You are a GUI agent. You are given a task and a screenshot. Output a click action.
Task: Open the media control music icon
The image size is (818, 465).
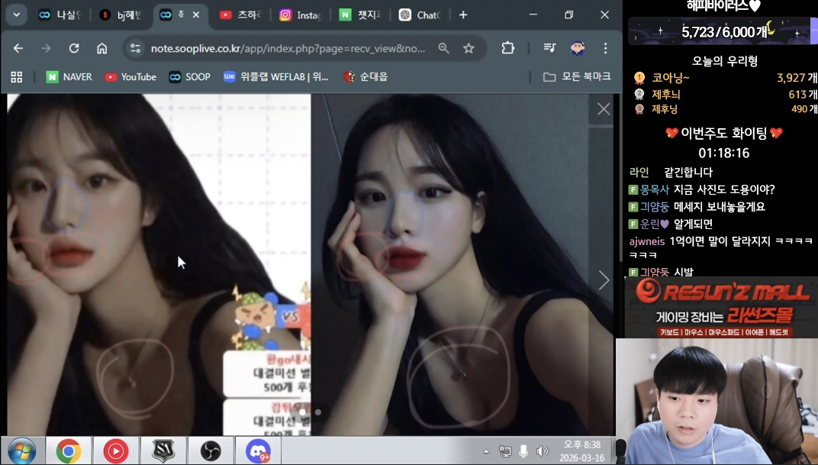(x=549, y=48)
